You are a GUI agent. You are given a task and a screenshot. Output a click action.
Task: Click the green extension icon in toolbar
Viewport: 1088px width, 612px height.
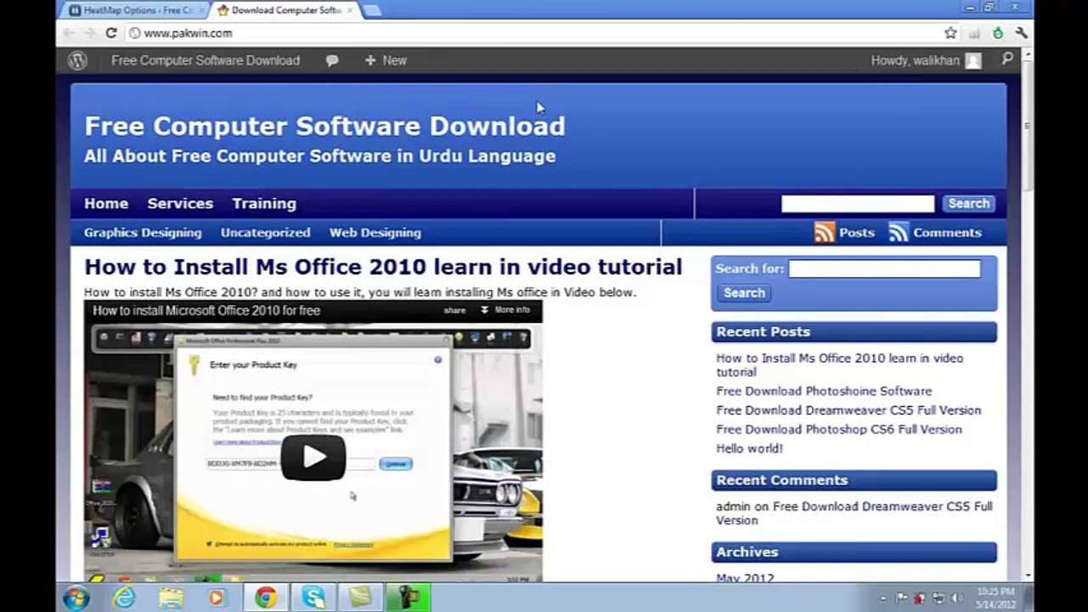point(998,33)
